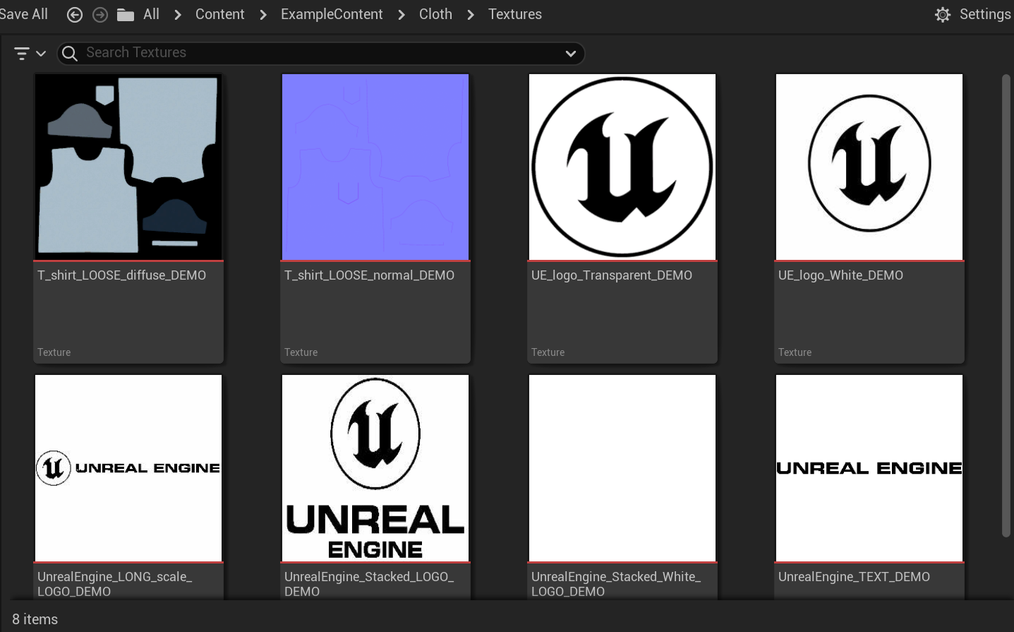This screenshot has height=632, width=1014.
Task: Expand the chevron after ExampleContent
Action: coord(402,15)
